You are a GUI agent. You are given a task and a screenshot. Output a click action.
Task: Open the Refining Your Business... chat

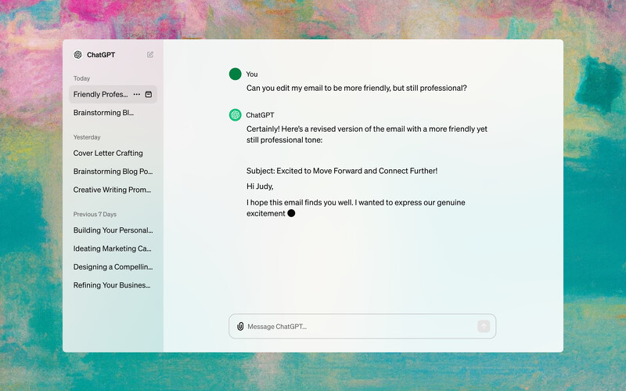[112, 285]
